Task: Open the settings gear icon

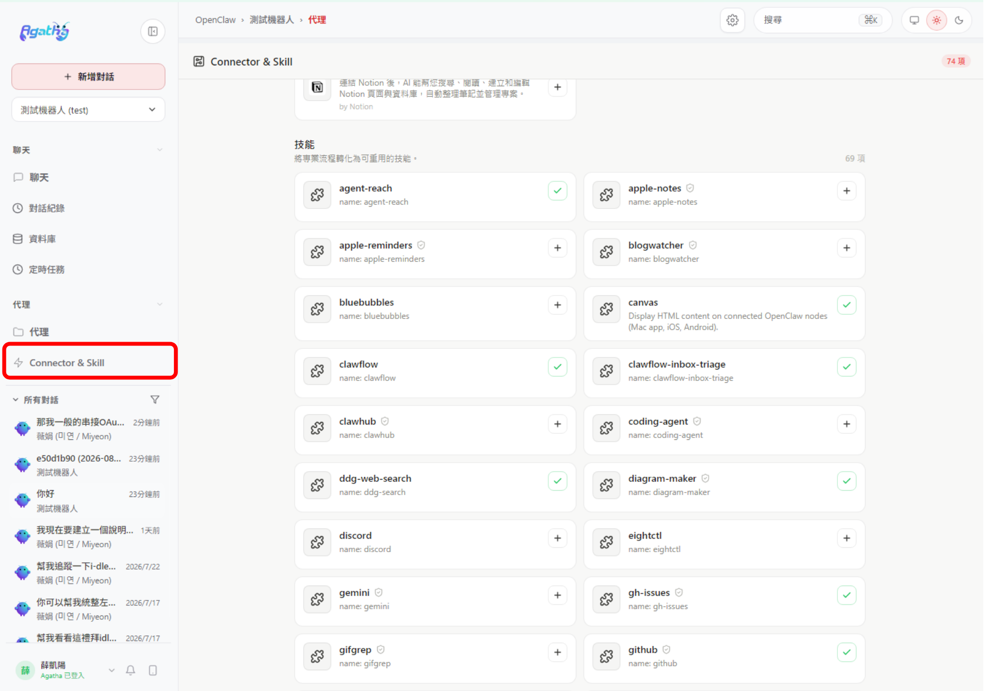Action: [732, 20]
